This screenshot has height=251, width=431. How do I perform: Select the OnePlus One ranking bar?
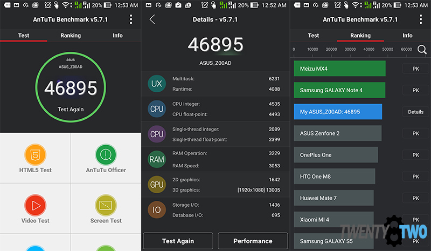click(x=336, y=155)
